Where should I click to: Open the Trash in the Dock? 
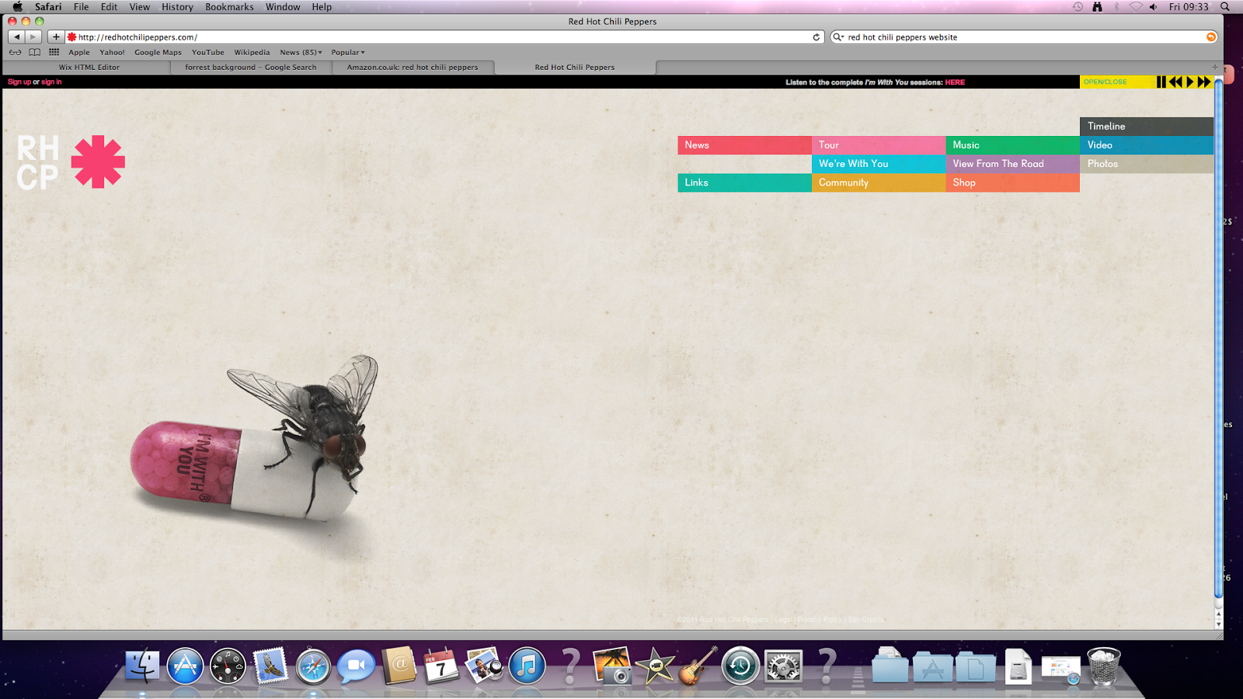click(1104, 666)
